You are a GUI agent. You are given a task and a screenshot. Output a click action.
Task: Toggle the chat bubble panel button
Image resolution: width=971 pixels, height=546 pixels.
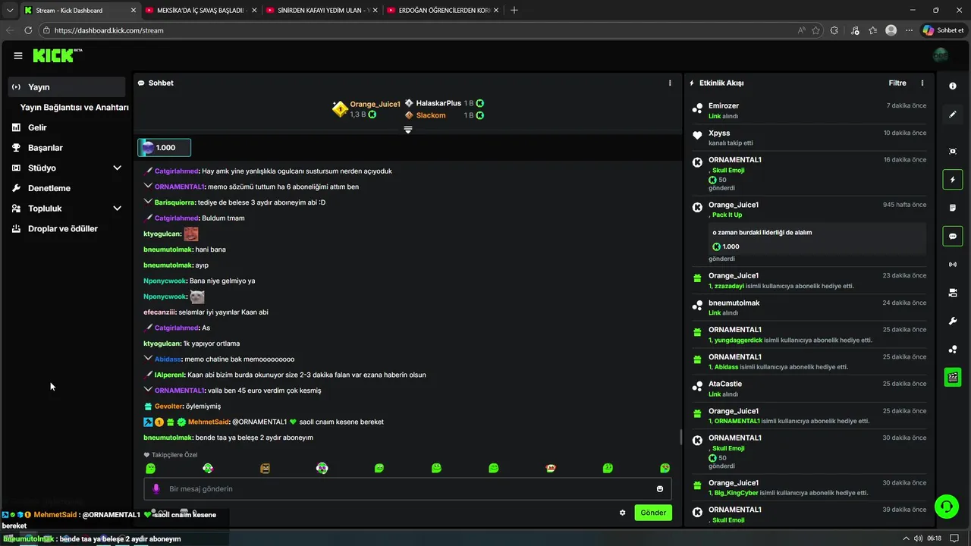(x=953, y=237)
